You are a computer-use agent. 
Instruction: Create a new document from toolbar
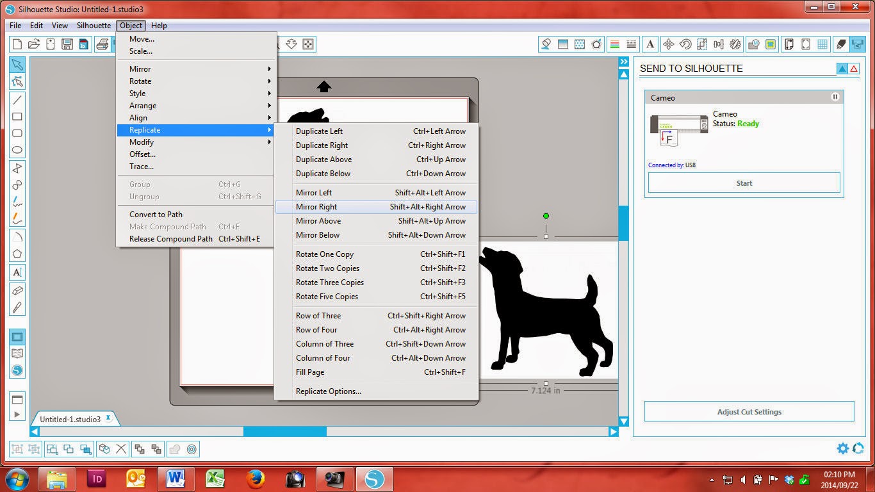(17, 44)
